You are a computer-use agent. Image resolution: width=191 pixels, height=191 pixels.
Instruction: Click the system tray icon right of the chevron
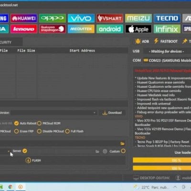184,187
